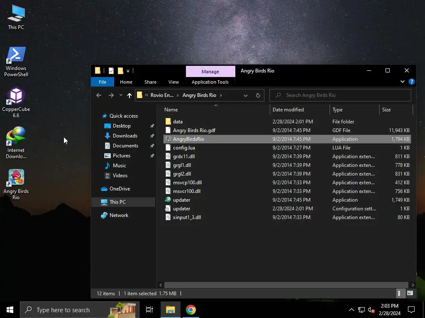Select grgl2.dll file
This screenshot has width=425, height=318.
point(287,173)
